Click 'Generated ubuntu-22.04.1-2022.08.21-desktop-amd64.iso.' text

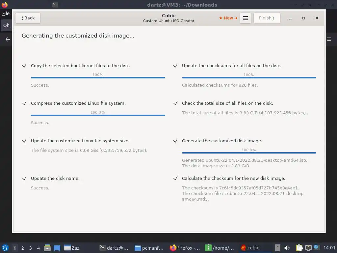[245, 160]
